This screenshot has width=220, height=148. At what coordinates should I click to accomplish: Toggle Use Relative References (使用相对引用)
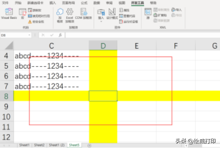click(x=39, y=16)
